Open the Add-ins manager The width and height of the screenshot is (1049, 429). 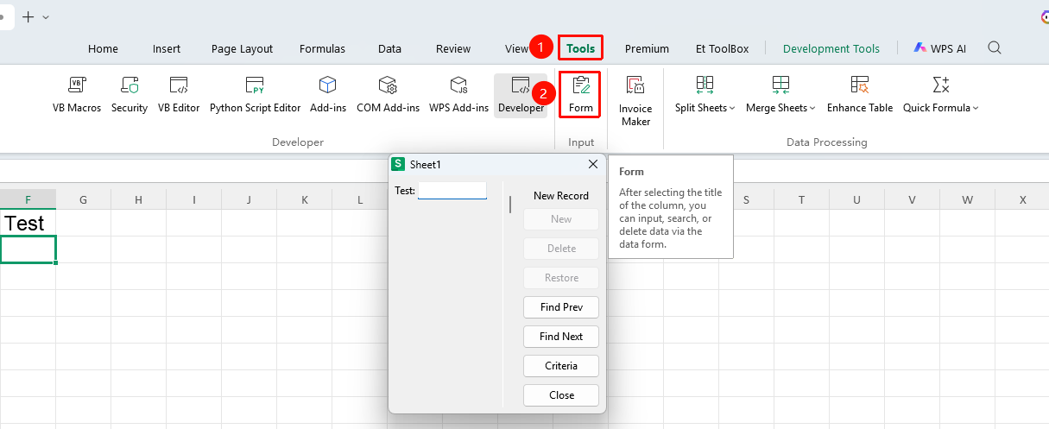pos(328,94)
